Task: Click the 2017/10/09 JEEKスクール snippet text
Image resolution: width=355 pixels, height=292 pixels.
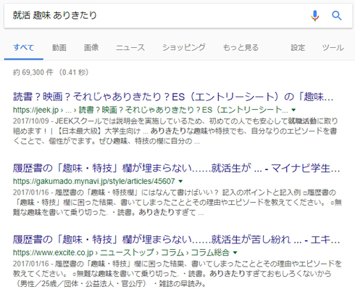Action: click(x=175, y=131)
